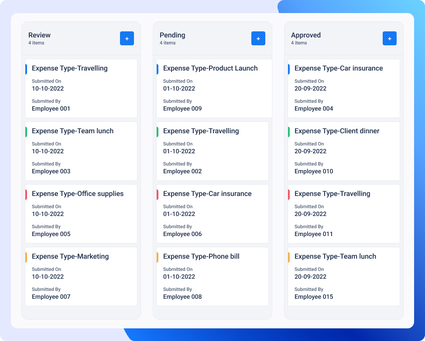Click the Approved column header title
425x341 pixels.
(x=306, y=35)
